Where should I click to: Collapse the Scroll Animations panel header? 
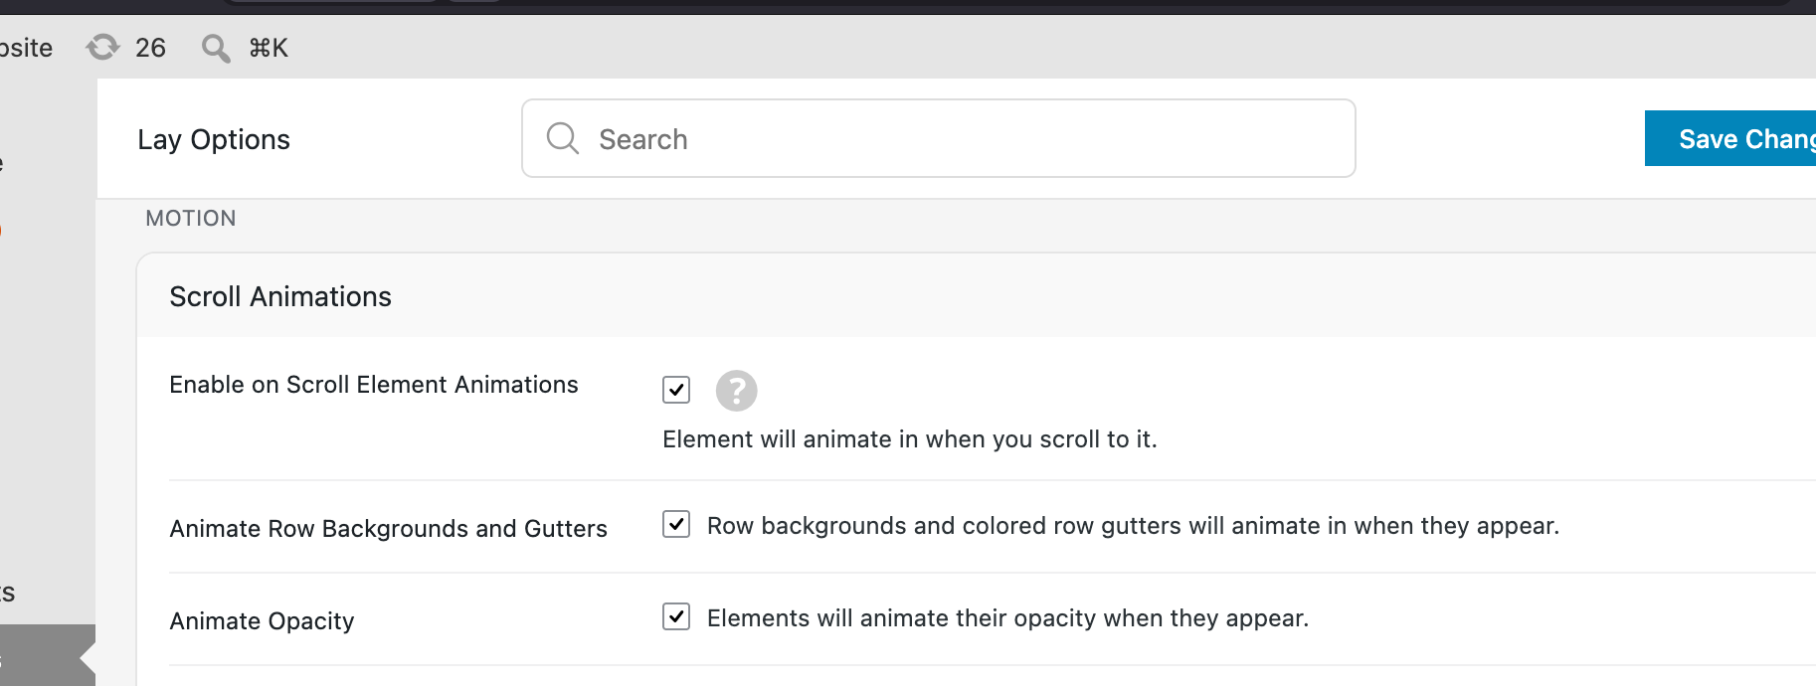pos(977,296)
